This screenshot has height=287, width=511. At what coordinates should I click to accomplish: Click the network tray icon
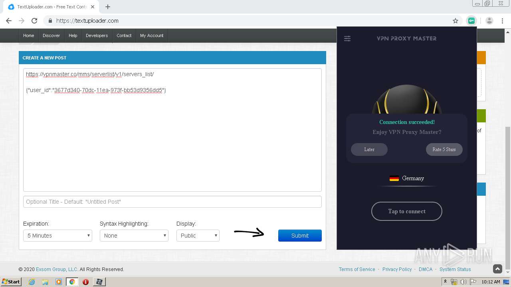point(454,282)
